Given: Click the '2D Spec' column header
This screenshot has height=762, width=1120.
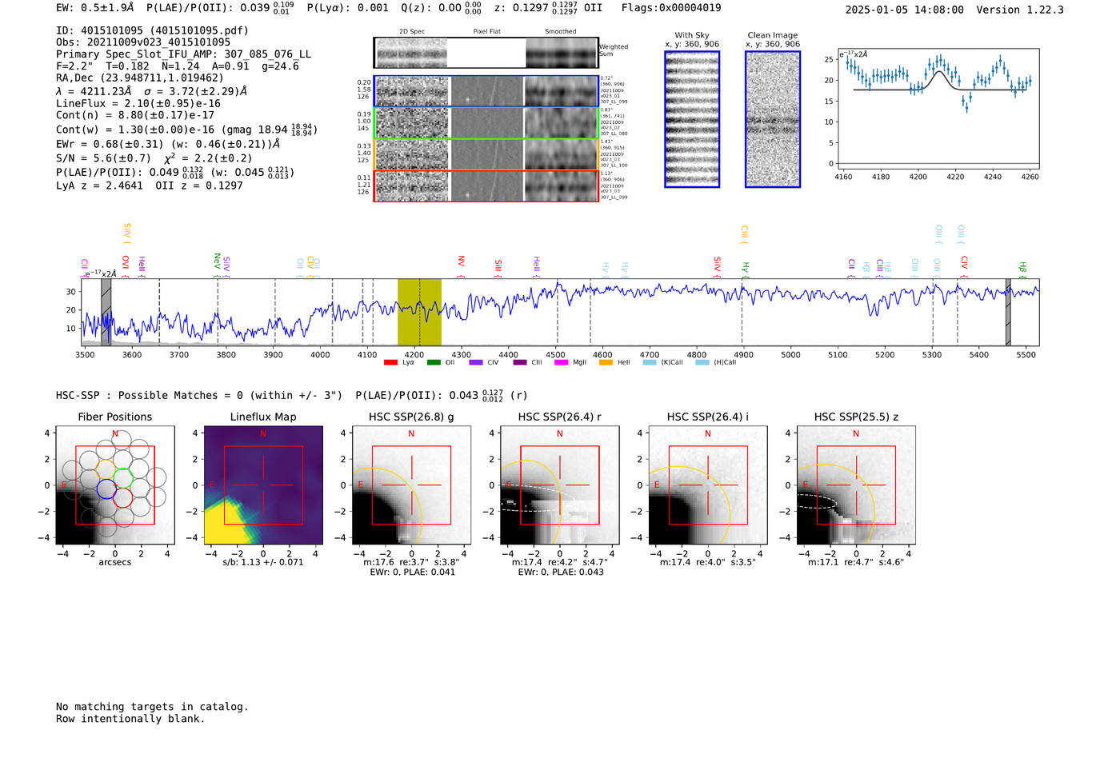Looking at the screenshot, I should (x=412, y=32).
